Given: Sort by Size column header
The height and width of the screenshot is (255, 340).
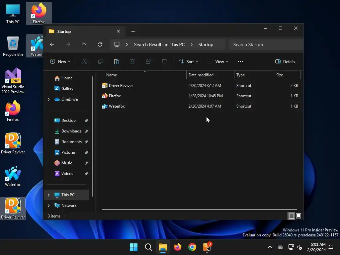Looking at the screenshot, I should [287, 75].
